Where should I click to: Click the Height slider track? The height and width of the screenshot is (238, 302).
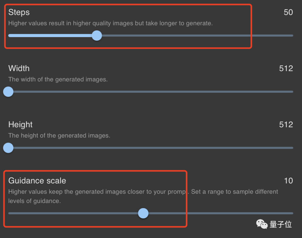(x=151, y=148)
